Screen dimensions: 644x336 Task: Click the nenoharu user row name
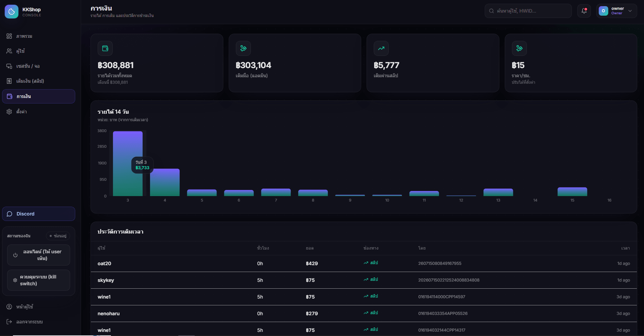pos(109,314)
